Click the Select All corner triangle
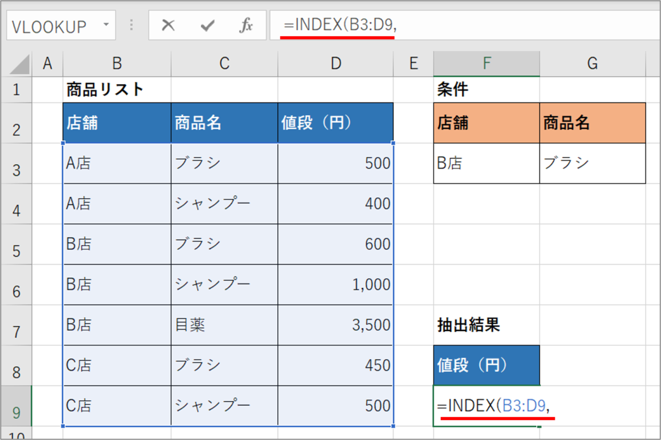 (x=20, y=65)
